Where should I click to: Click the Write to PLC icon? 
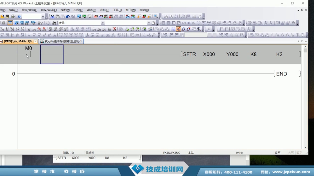click(96, 17)
